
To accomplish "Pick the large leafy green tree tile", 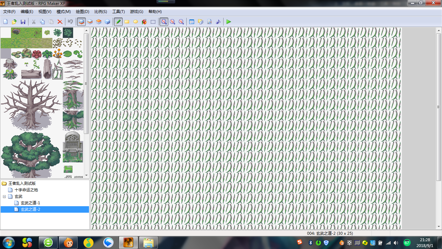I will point(31,155).
